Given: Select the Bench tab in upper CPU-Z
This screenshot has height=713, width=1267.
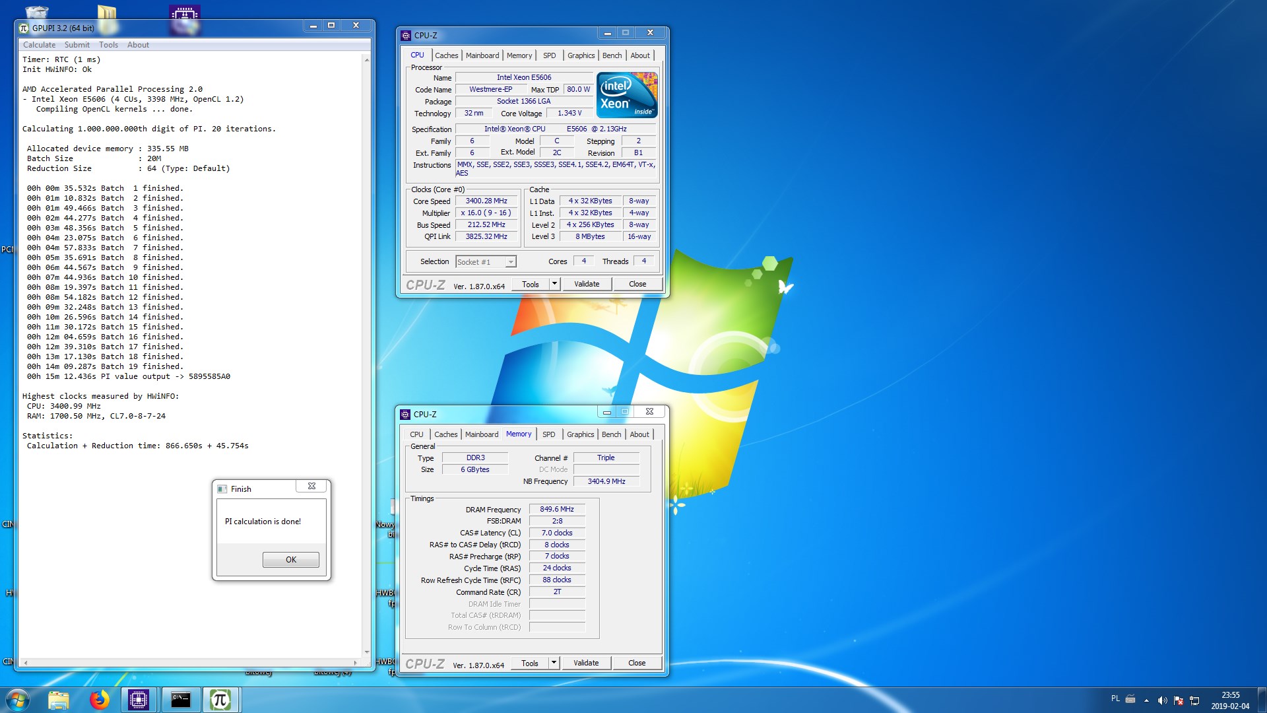Looking at the screenshot, I should [x=612, y=55].
